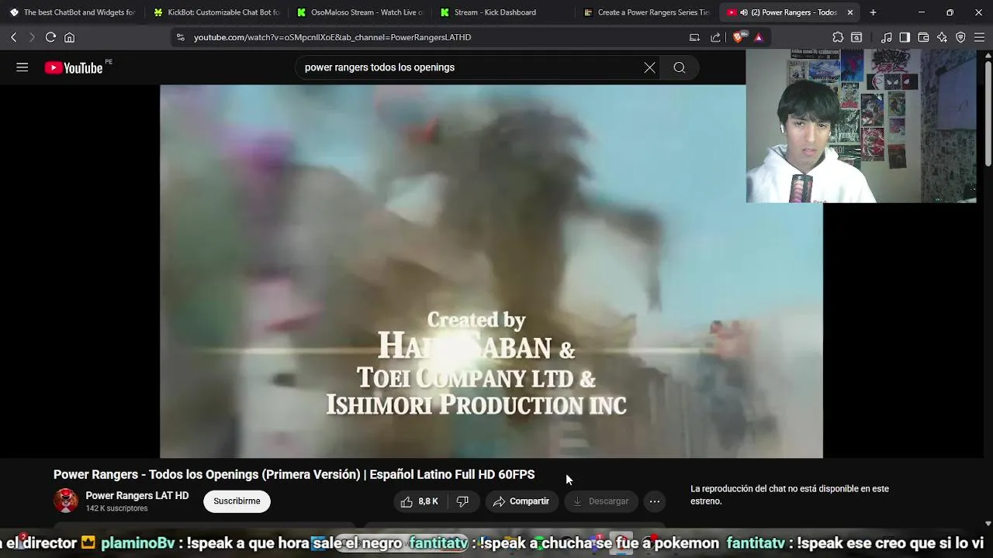
Task: Click '142 K suscriptores' text
Action: click(116, 508)
